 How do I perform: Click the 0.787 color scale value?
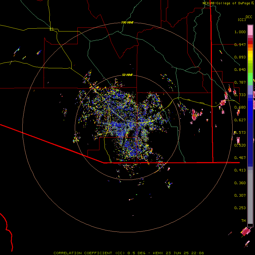[x=240, y=82]
